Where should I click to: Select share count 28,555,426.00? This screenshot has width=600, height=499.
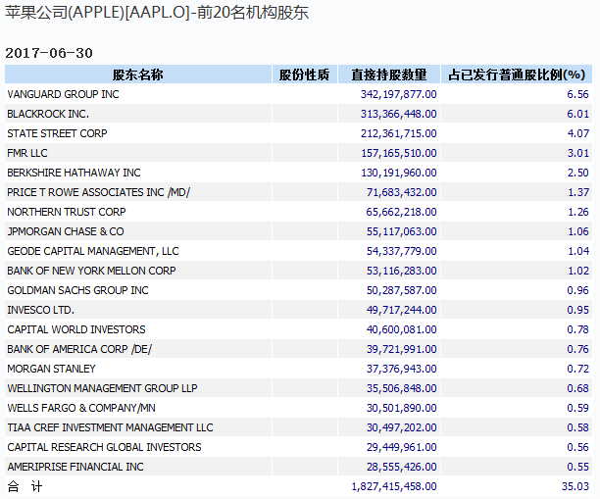pos(401,467)
